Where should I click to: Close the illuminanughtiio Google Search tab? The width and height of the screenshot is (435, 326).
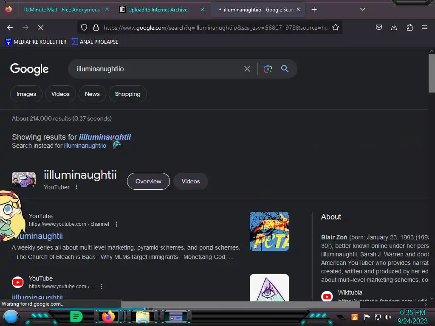point(298,9)
